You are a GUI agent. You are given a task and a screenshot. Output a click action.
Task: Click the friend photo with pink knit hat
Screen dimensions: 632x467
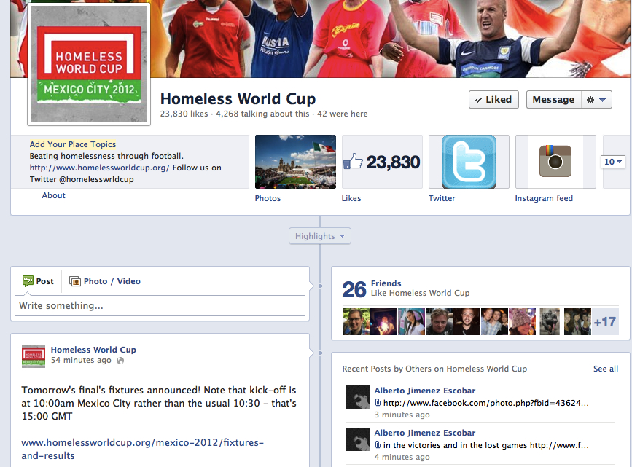523,322
